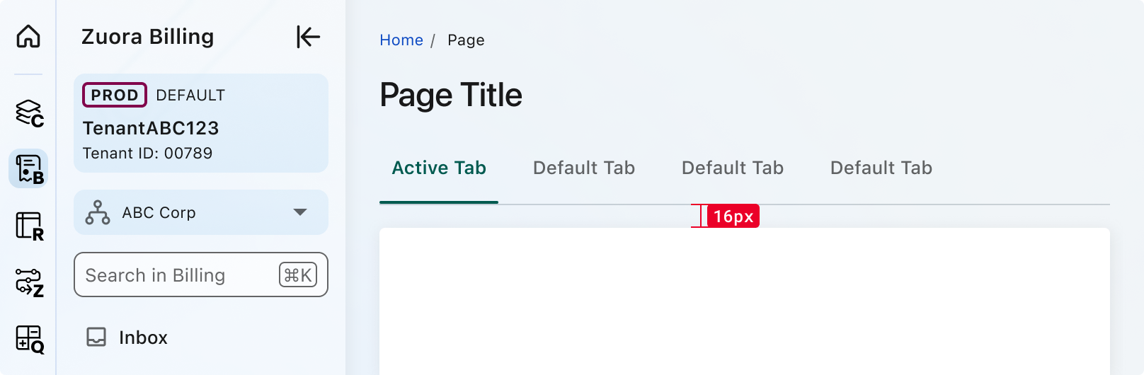
Task: Collapse the Zuora Billing sidebar
Action: click(308, 37)
